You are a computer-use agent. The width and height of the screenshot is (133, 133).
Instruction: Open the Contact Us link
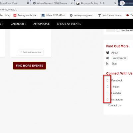[x=114, y=105]
